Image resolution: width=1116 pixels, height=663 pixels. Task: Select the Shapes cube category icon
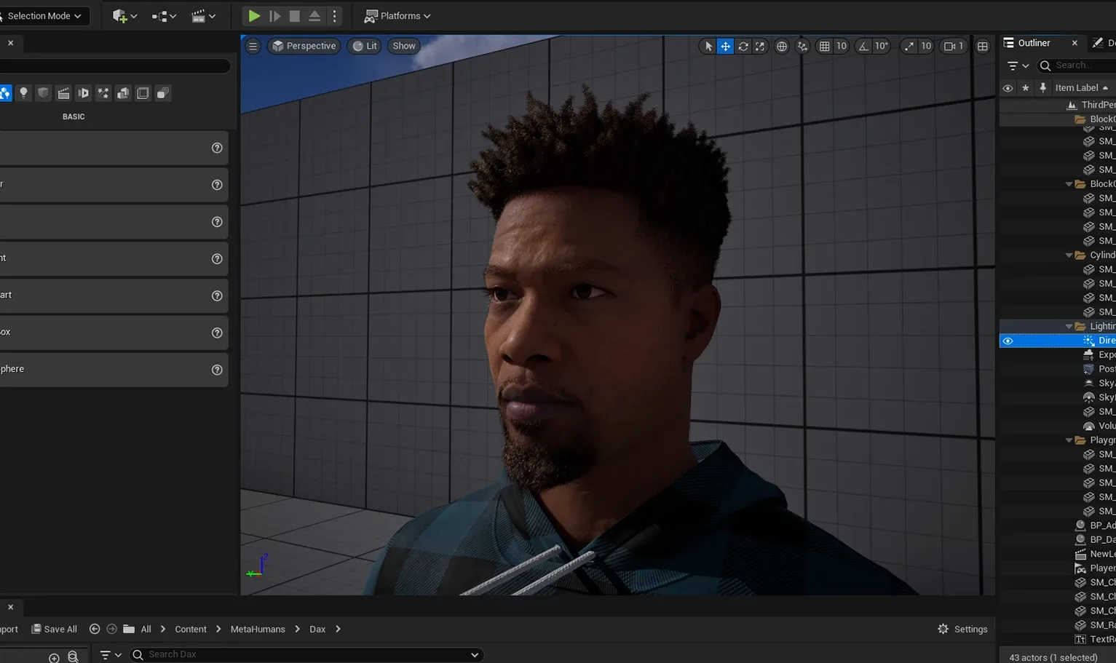pyautogui.click(x=44, y=93)
